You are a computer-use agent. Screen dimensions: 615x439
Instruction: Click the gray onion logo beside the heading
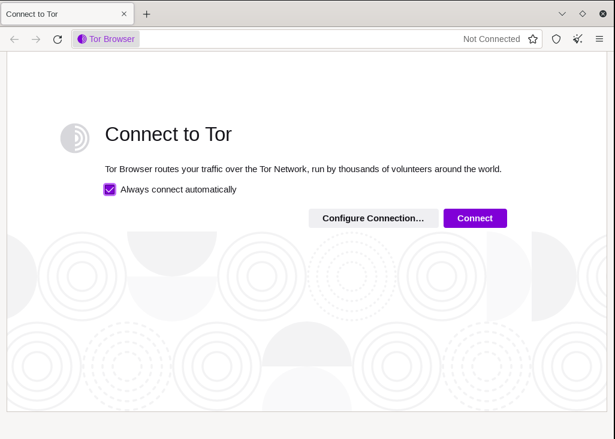pos(75,139)
